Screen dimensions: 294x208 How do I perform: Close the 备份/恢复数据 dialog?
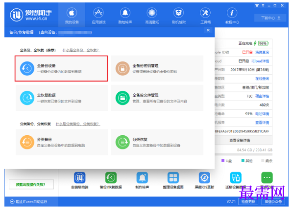click(x=208, y=30)
